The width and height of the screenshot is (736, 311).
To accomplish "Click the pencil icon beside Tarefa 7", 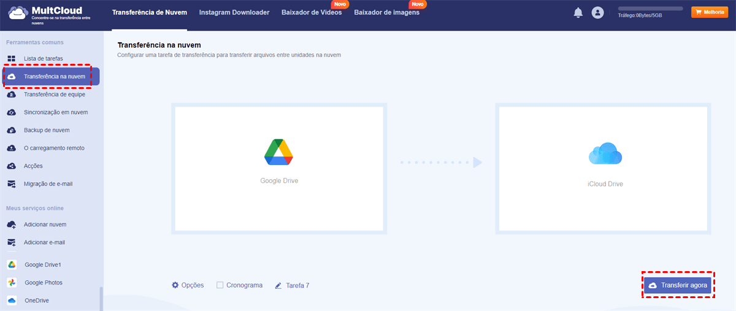I will [278, 285].
